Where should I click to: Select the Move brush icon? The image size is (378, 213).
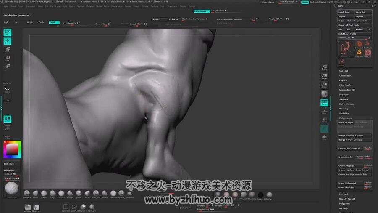click(x=35, y=194)
